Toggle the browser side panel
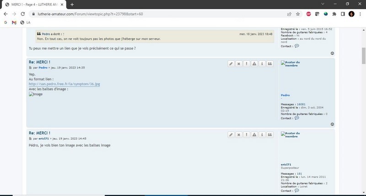The width and height of the screenshot is (366, 196). (x=343, y=14)
